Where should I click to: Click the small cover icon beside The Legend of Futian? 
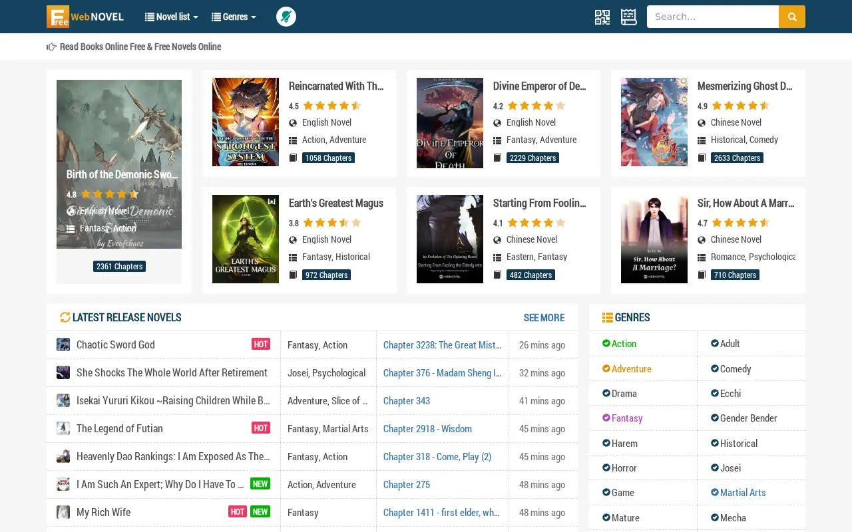(63, 428)
